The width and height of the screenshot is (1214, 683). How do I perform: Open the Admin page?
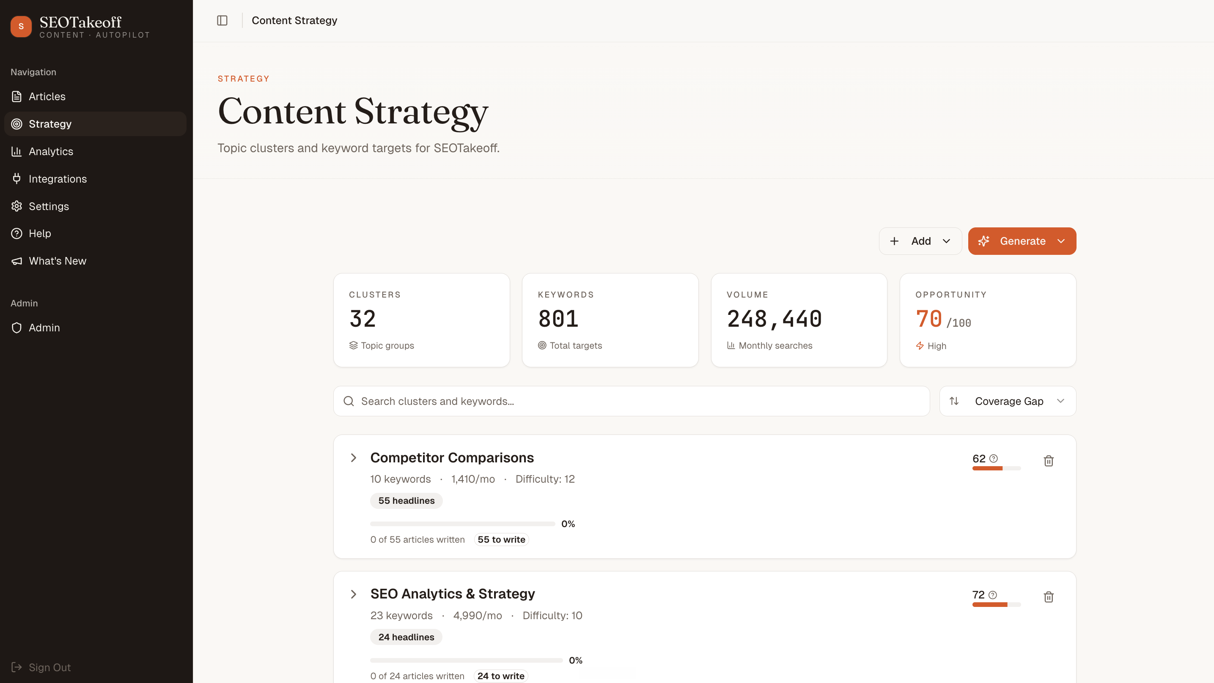pyautogui.click(x=95, y=328)
